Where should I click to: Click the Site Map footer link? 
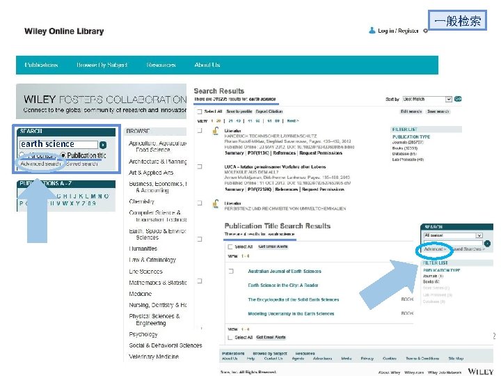456,359
